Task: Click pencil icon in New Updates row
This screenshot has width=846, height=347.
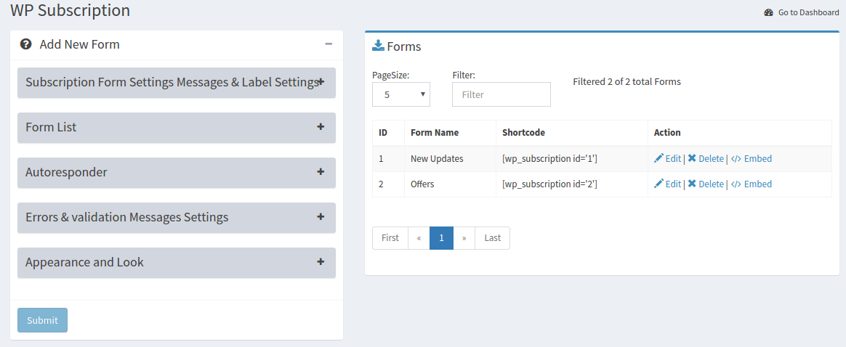Action: tap(658, 158)
